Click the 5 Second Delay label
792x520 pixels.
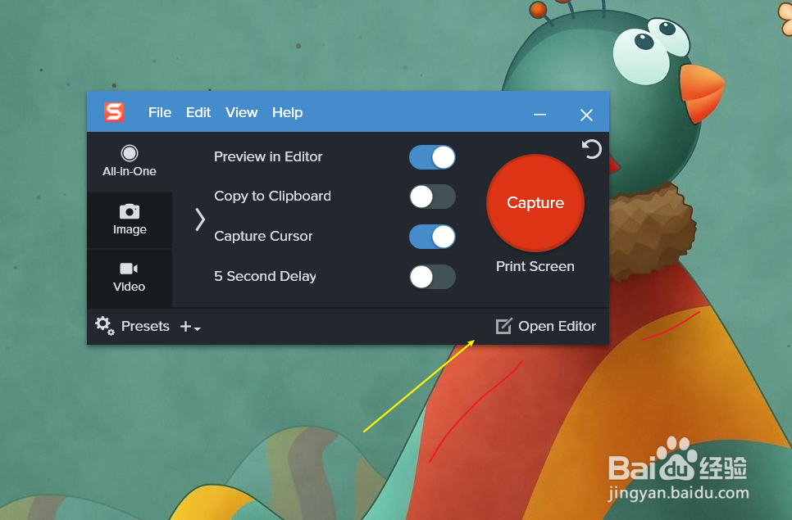[x=265, y=277]
